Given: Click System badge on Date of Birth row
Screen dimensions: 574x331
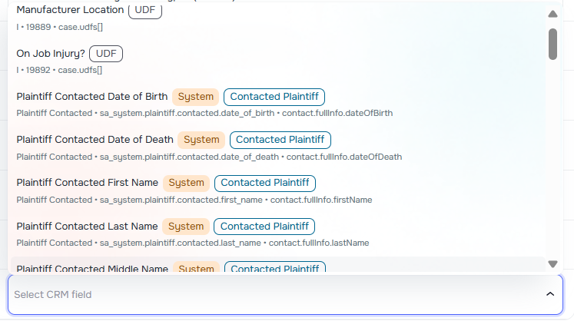Looking at the screenshot, I should point(195,97).
